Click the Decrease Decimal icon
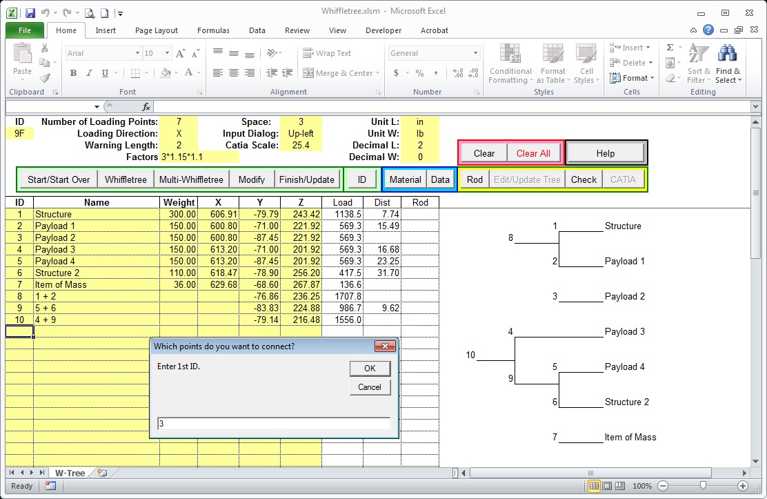Screen dimensions: 767x499 [x=473, y=73]
